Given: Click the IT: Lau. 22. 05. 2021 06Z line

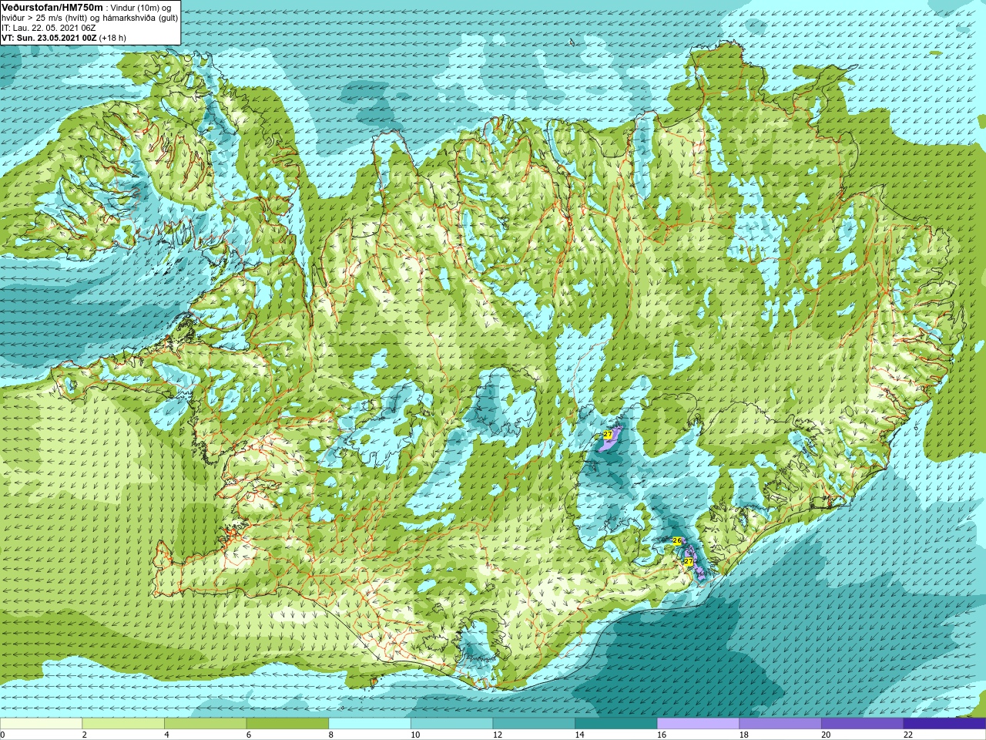Looking at the screenshot, I should click(49, 28).
